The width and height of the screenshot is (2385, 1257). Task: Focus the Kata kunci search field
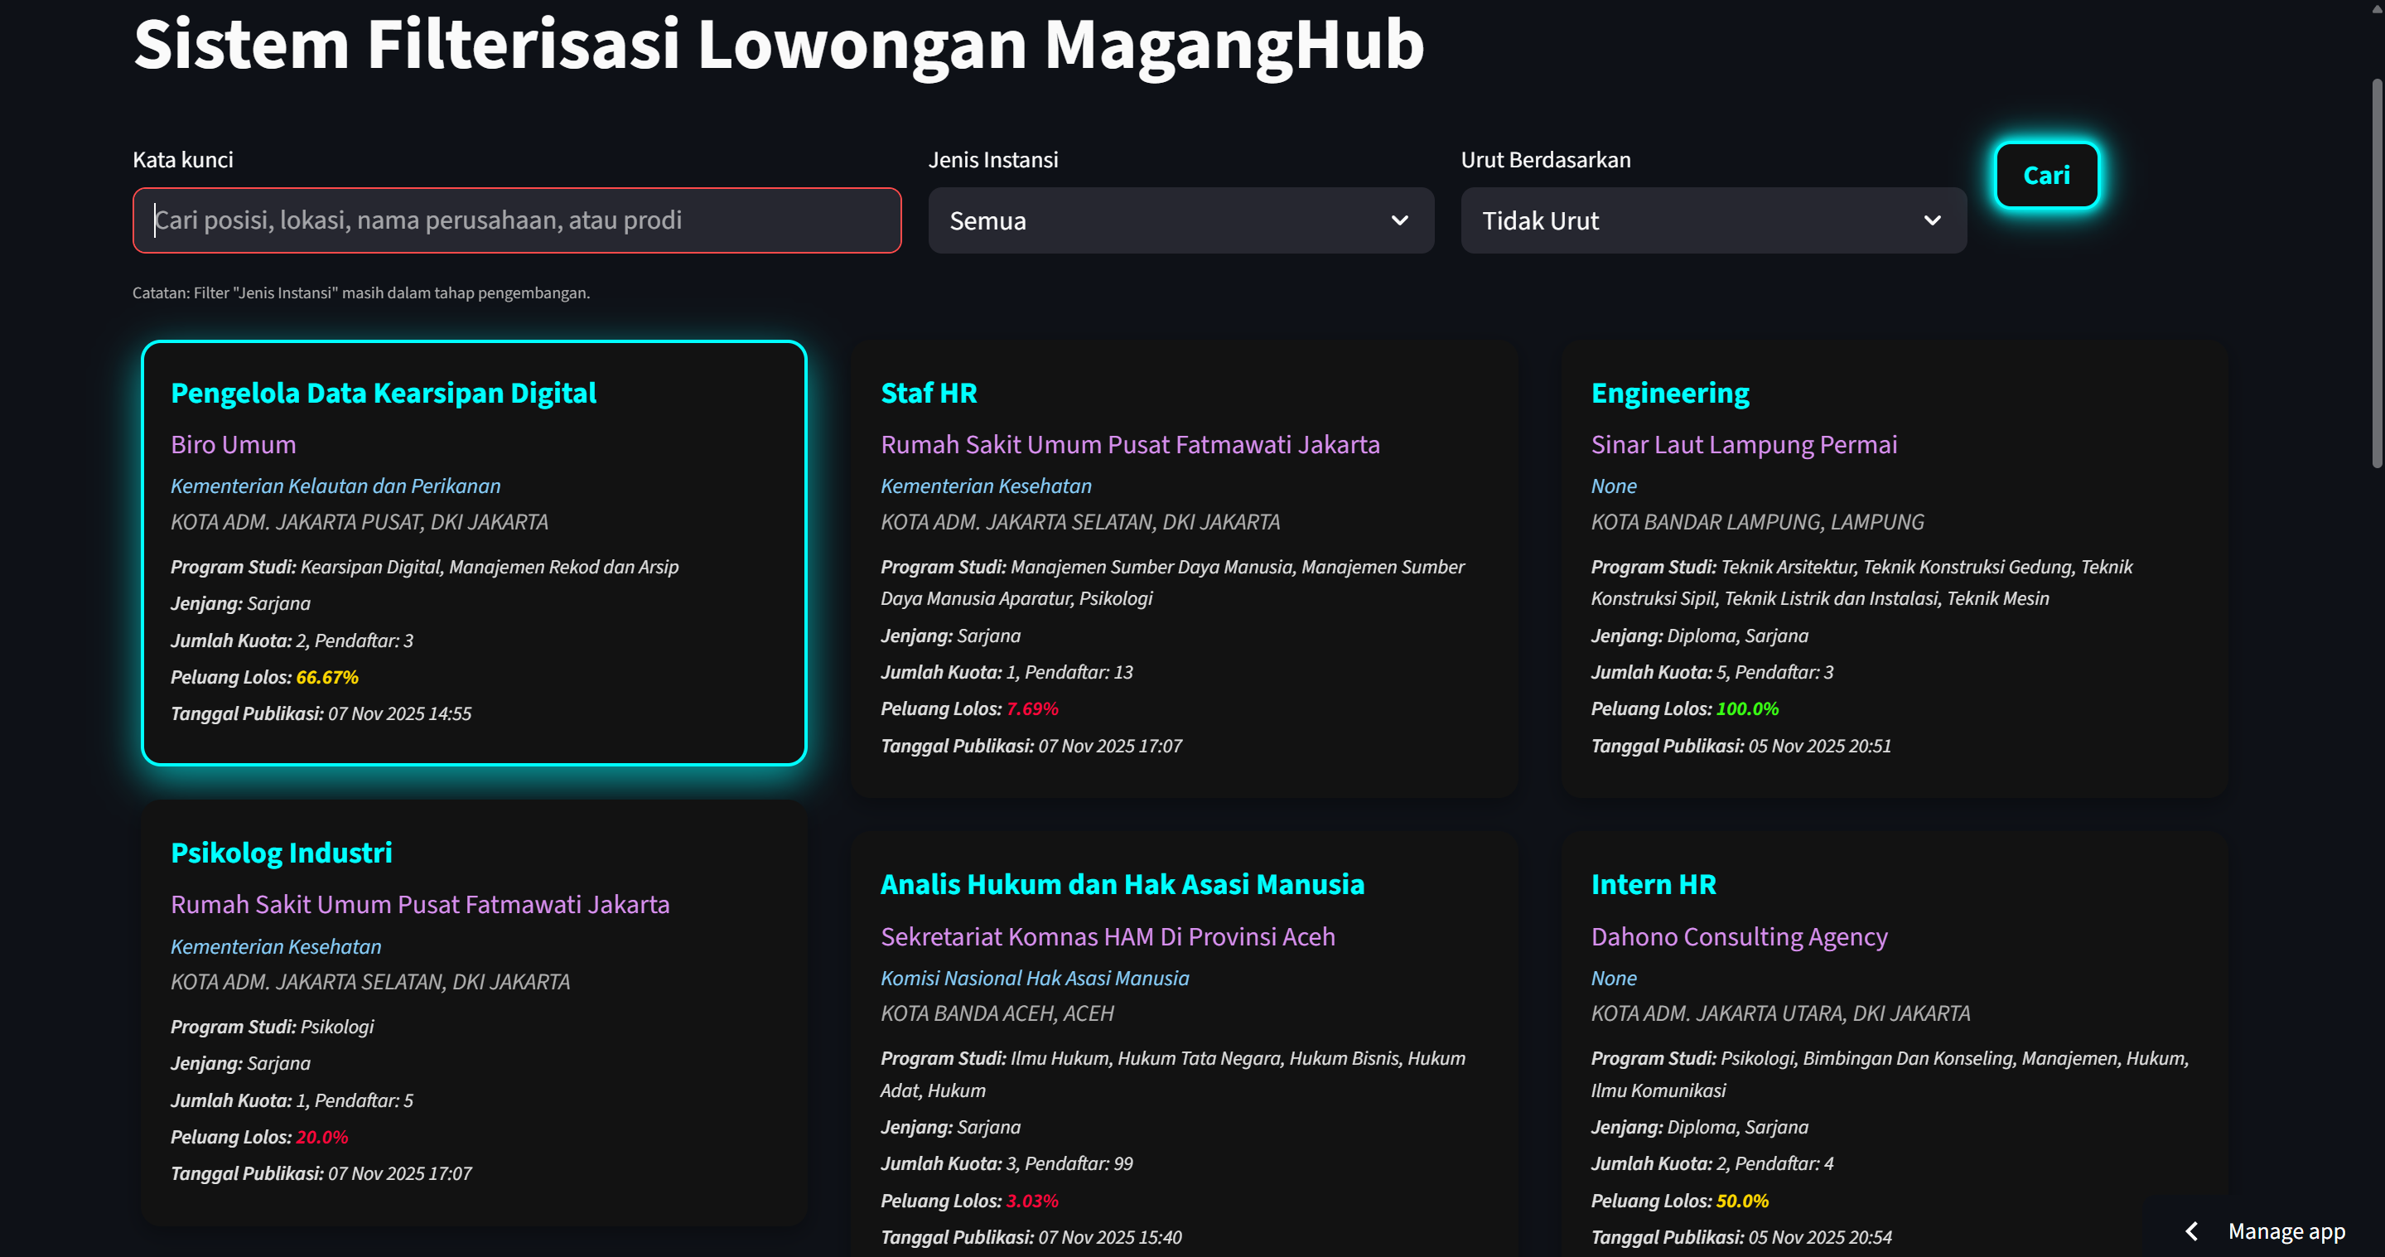pyautogui.click(x=517, y=220)
